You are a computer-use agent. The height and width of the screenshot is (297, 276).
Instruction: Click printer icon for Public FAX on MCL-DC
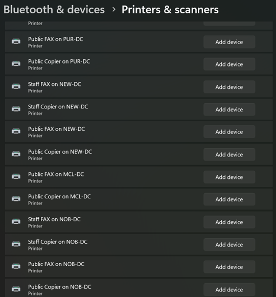click(16, 176)
